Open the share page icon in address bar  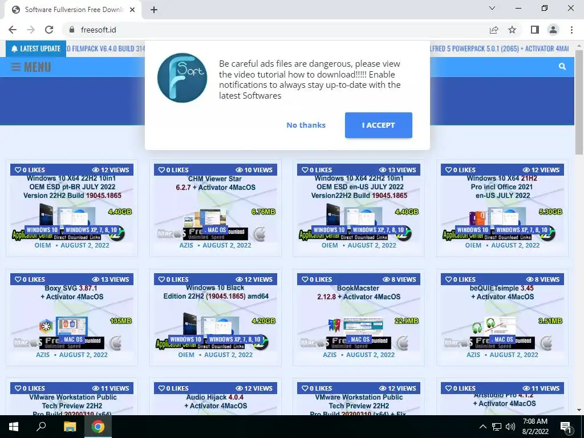[494, 30]
